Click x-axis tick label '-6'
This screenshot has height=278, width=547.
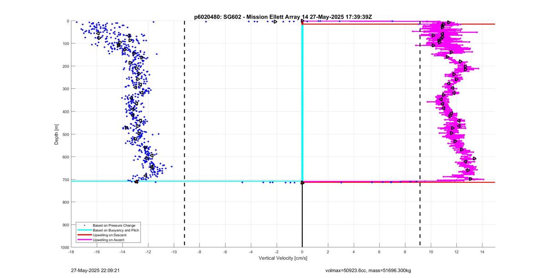coord(225,252)
